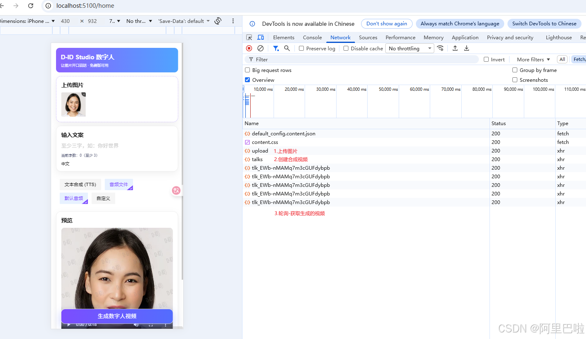Open the No throttling dropdown
This screenshot has width=586, height=339.
pyautogui.click(x=410, y=48)
